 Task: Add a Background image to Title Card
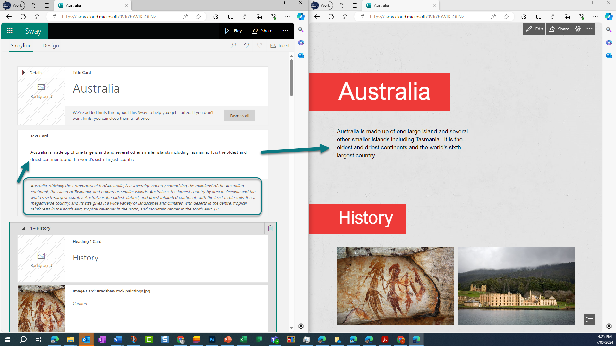pos(41,91)
